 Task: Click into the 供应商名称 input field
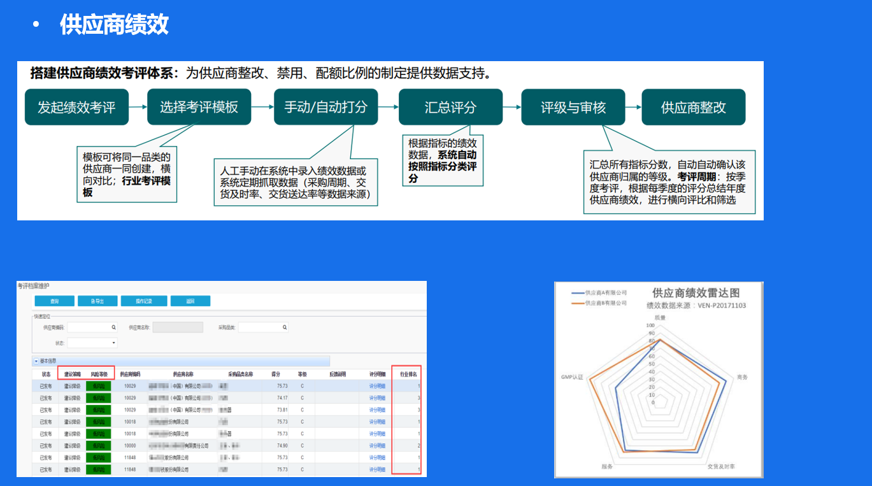178,327
